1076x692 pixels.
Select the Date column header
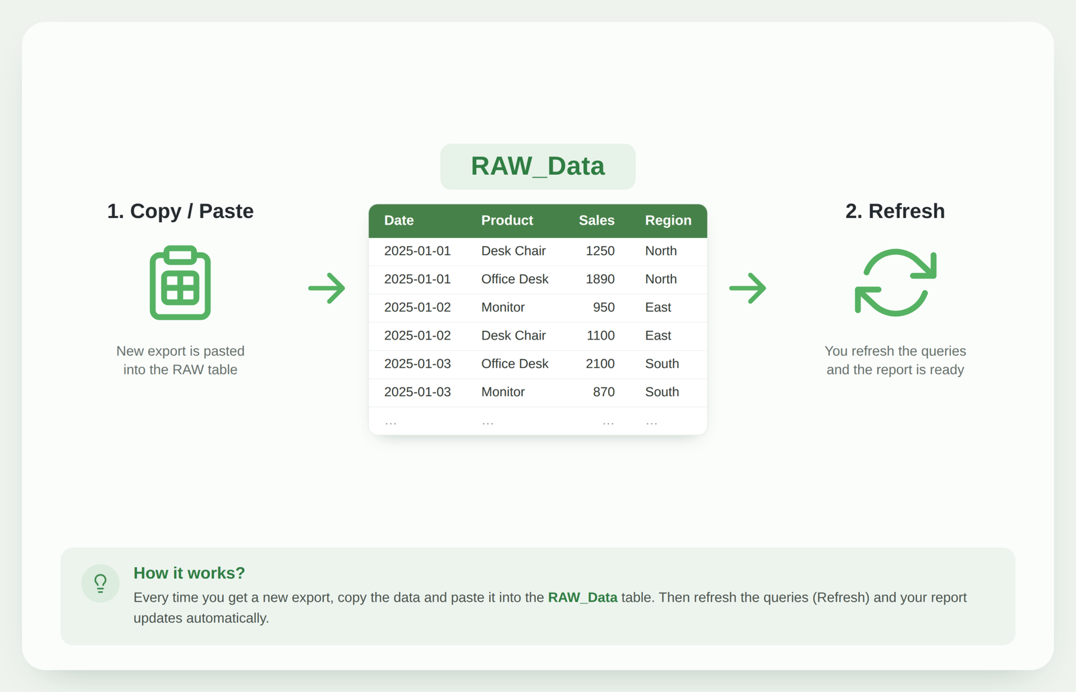pyautogui.click(x=399, y=221)
